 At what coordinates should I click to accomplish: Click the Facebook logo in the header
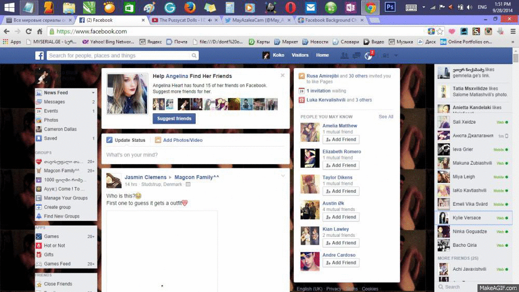tap(39, 56)
